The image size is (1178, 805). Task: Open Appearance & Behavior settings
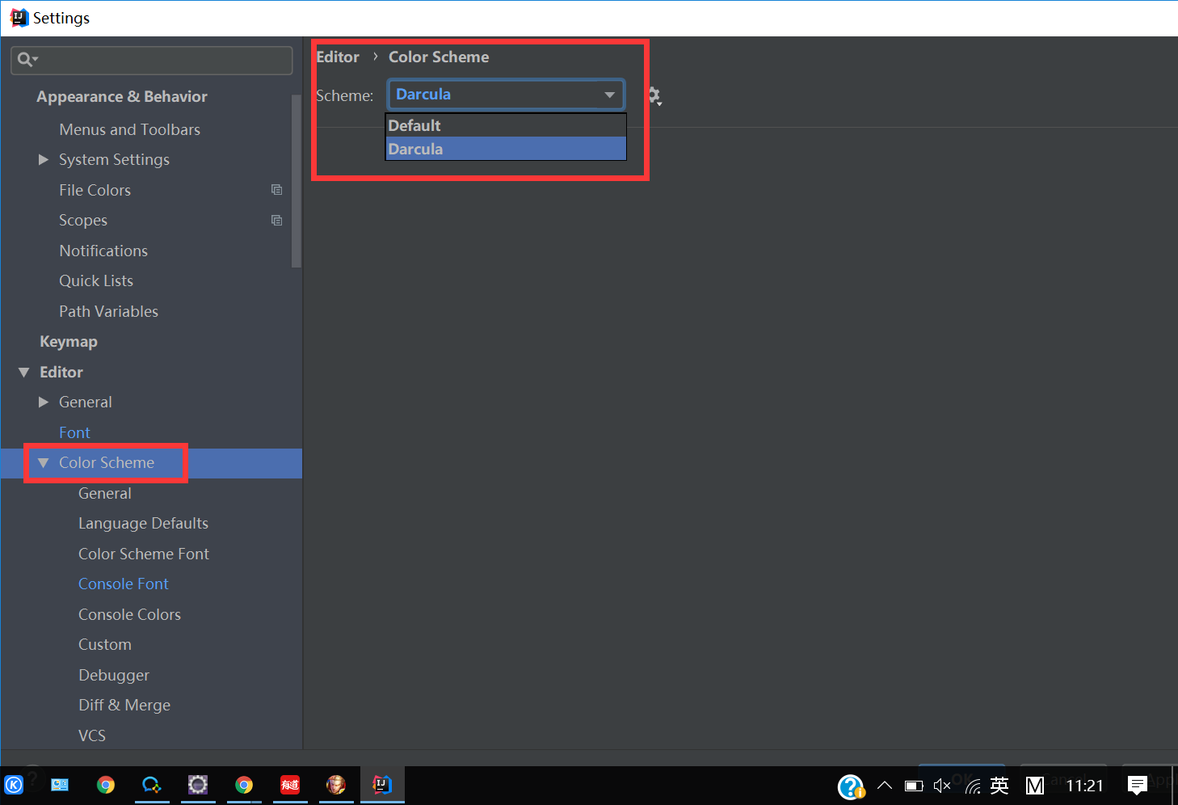[122, 96]
